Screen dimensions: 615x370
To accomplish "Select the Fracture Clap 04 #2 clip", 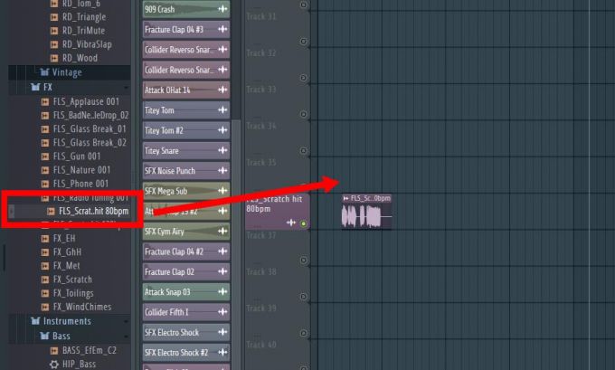I will click(x=186, y=251).
